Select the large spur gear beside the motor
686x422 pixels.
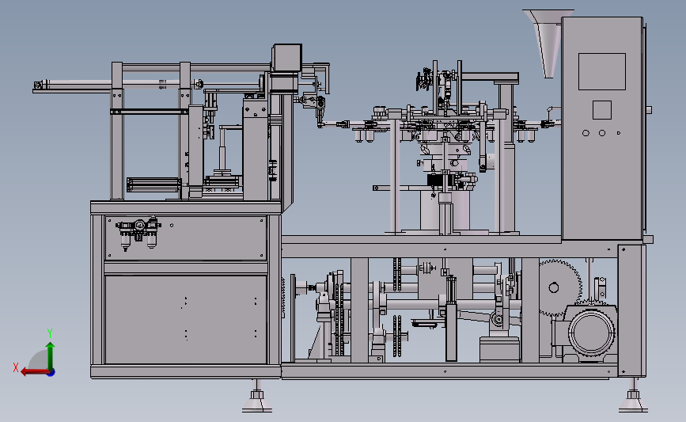click(559, 287)
